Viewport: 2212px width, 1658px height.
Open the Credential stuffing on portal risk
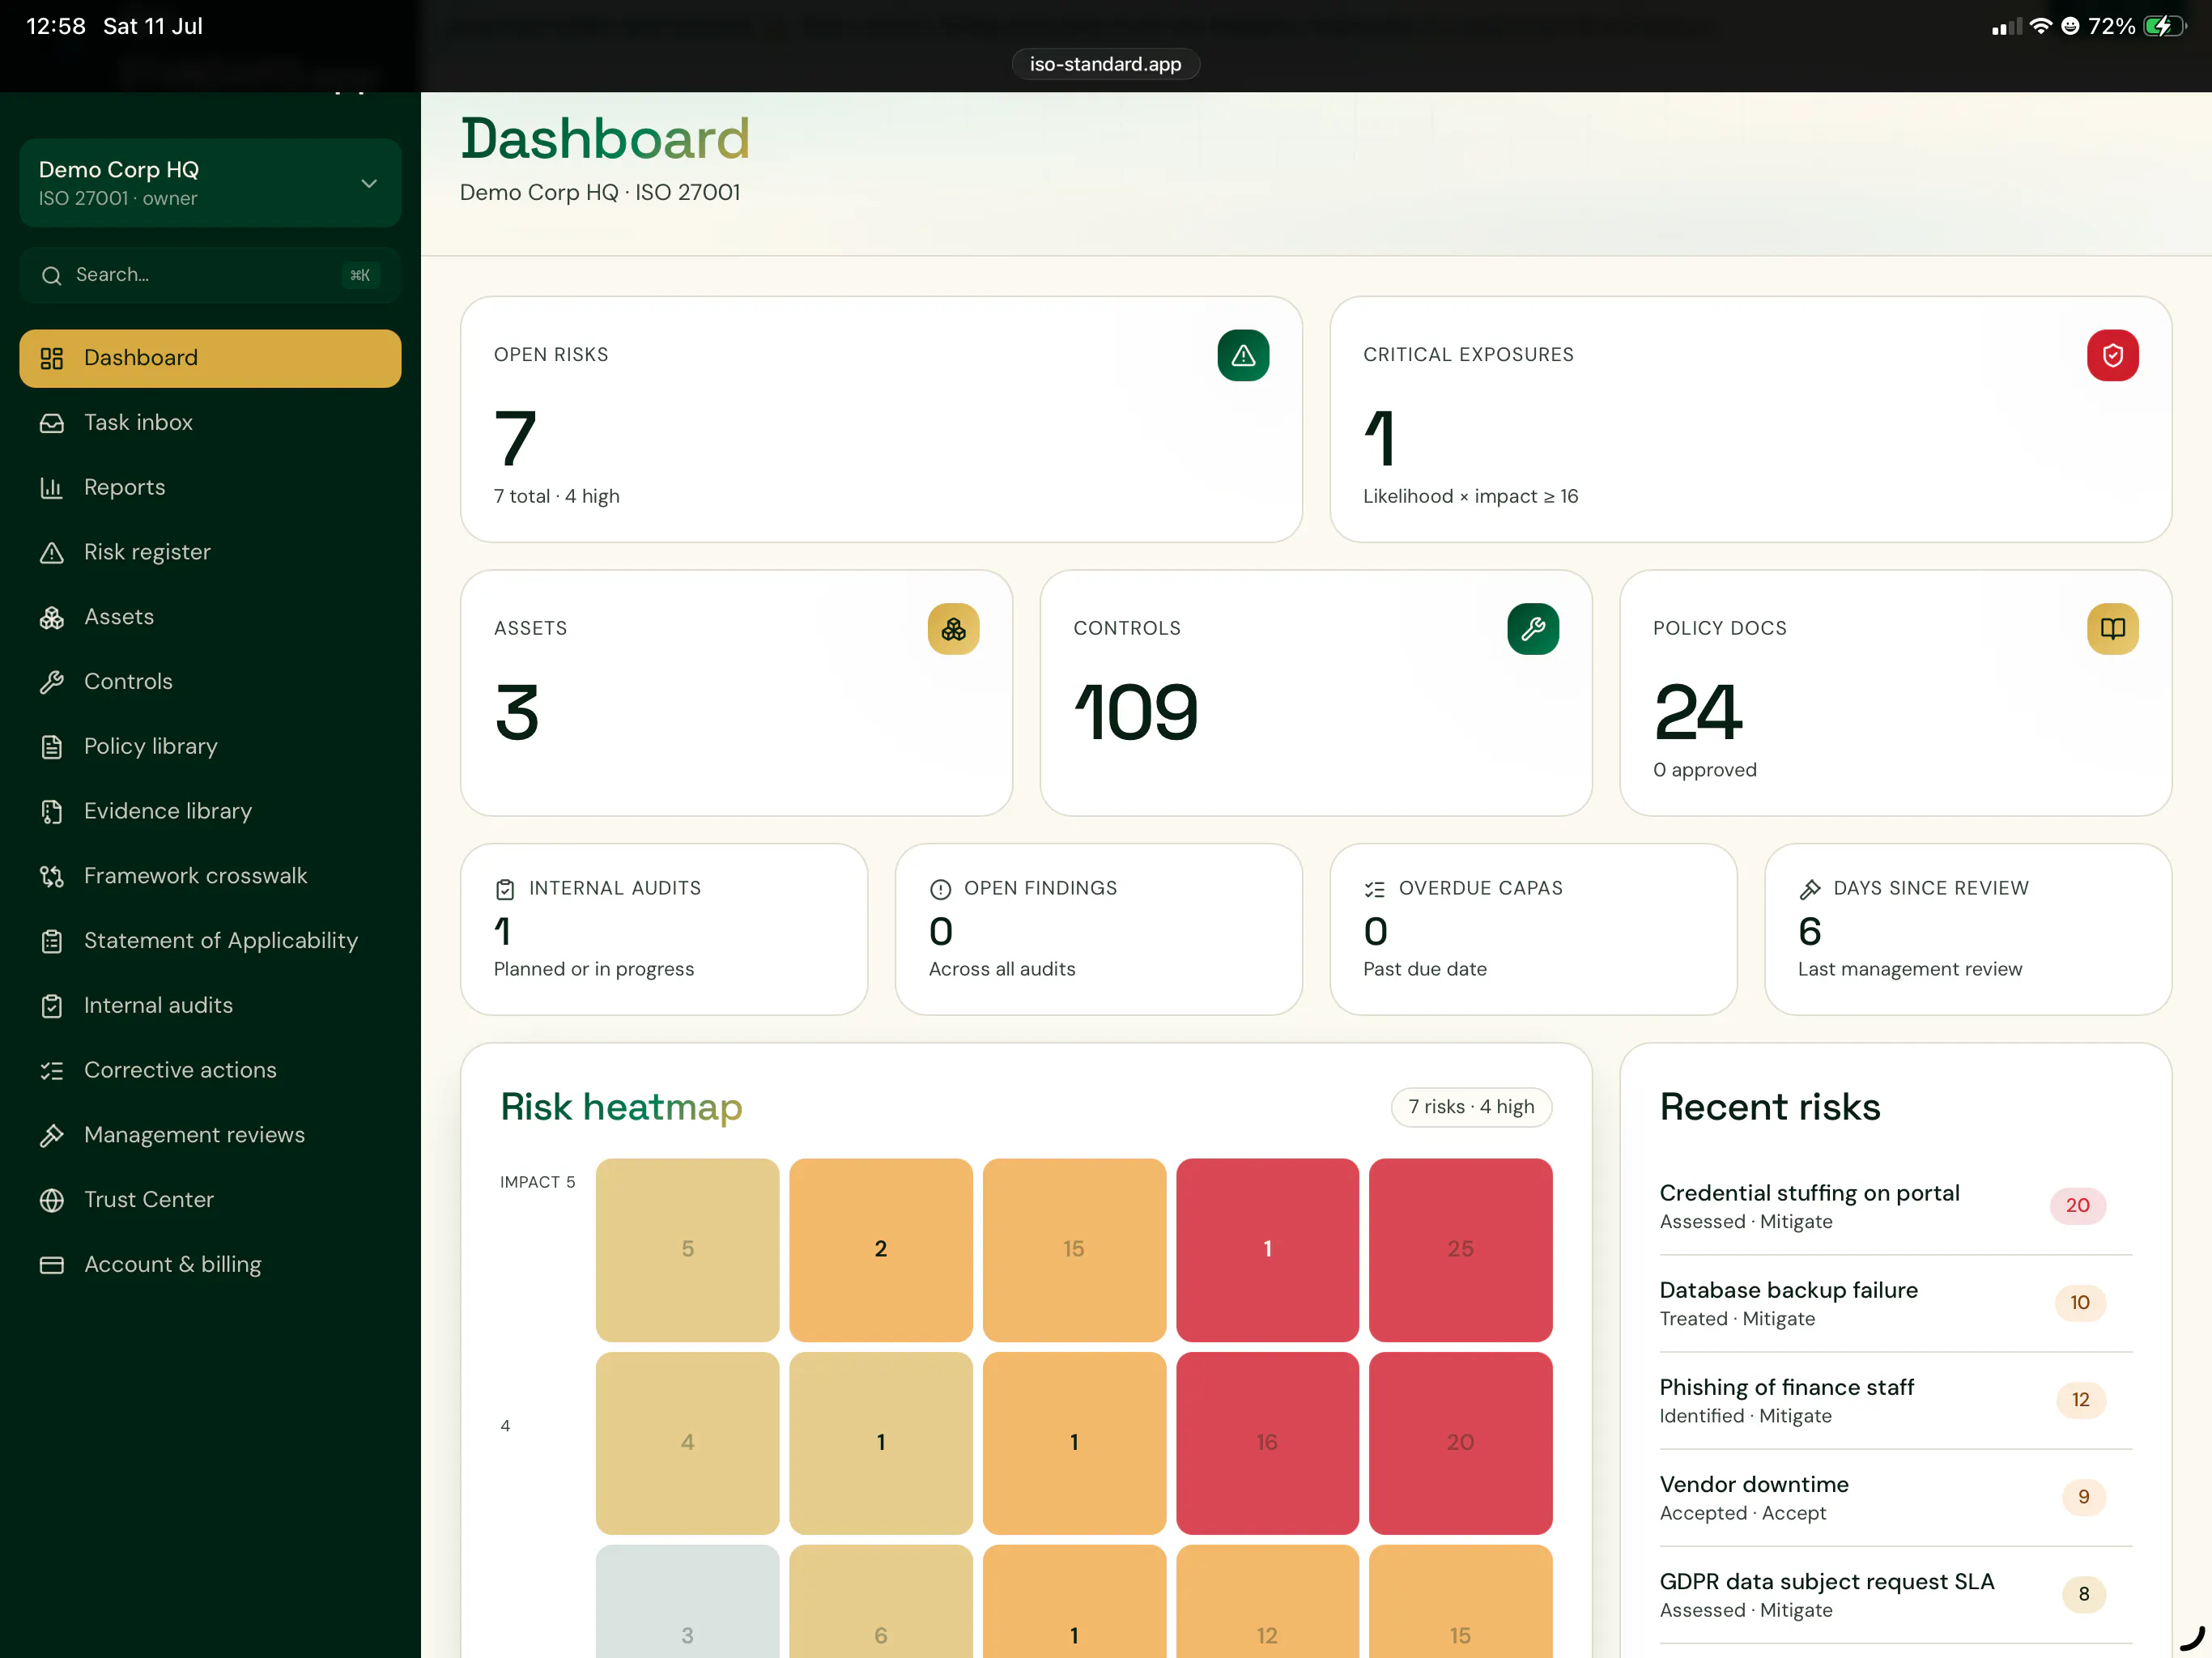coord(1895,1206)
